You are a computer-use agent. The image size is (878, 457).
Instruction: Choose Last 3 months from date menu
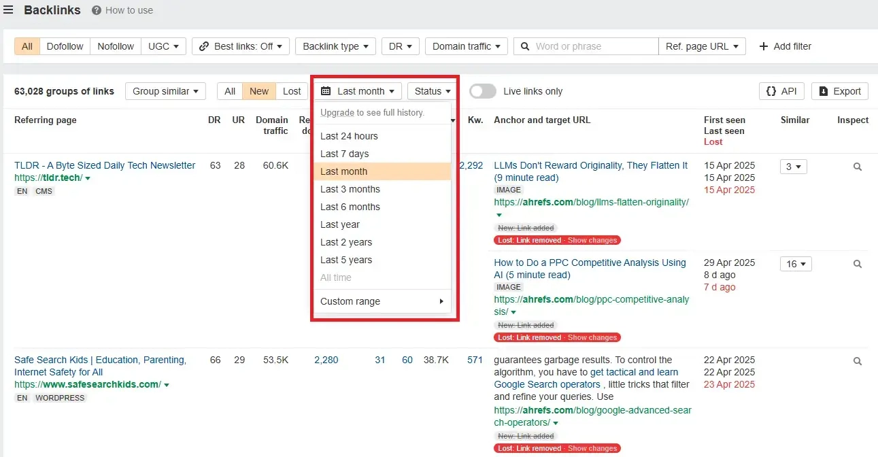point(350,189)
